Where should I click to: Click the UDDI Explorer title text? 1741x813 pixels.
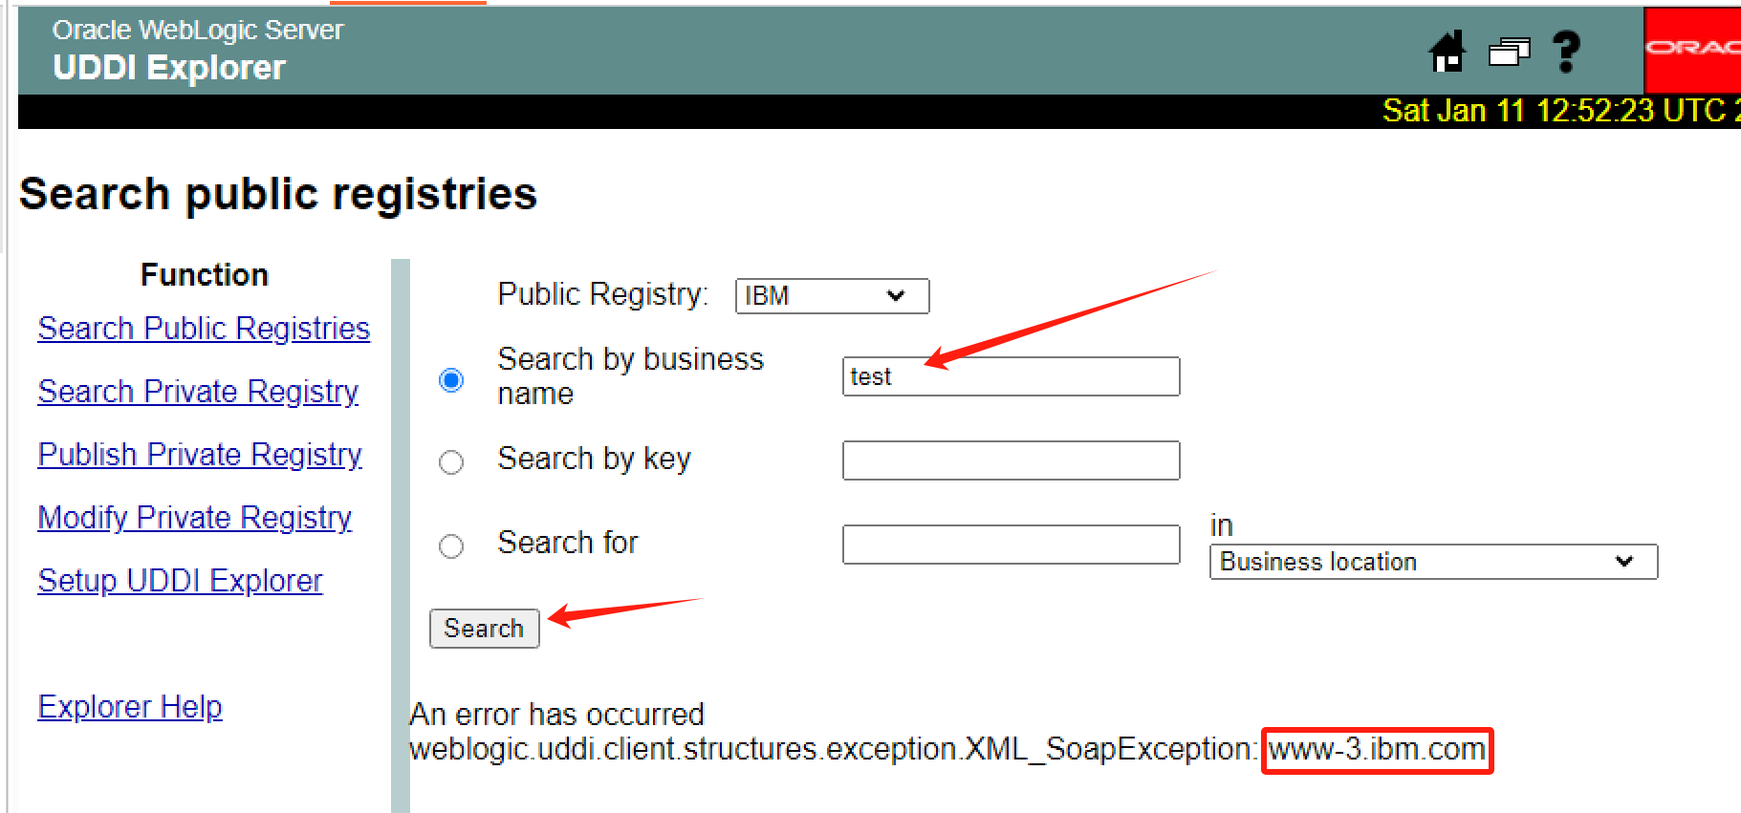click(169, 68)
